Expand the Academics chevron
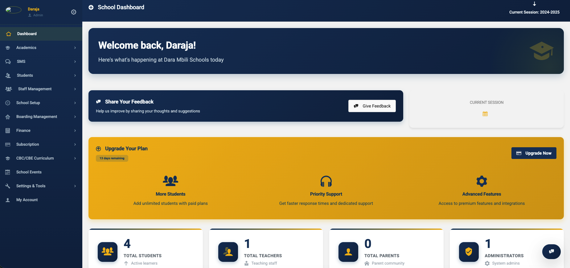 (x=75, y=48)
